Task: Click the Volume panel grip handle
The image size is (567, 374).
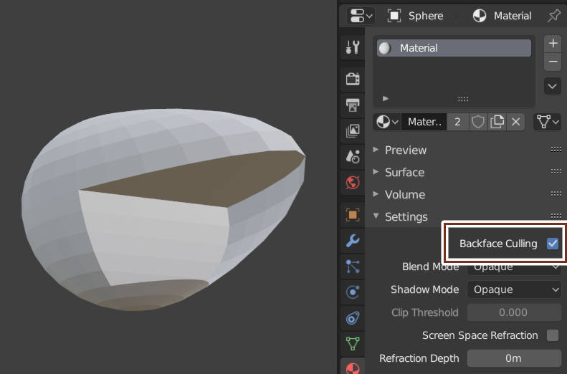Action: tap(556, 194)
